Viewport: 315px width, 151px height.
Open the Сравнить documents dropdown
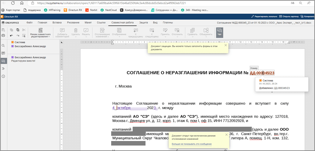click(193, 33)
